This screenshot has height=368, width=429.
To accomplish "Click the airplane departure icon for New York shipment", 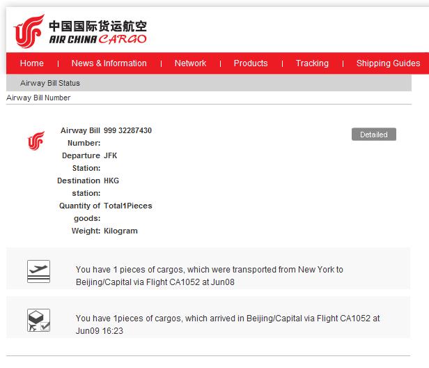I will point(38,271).
